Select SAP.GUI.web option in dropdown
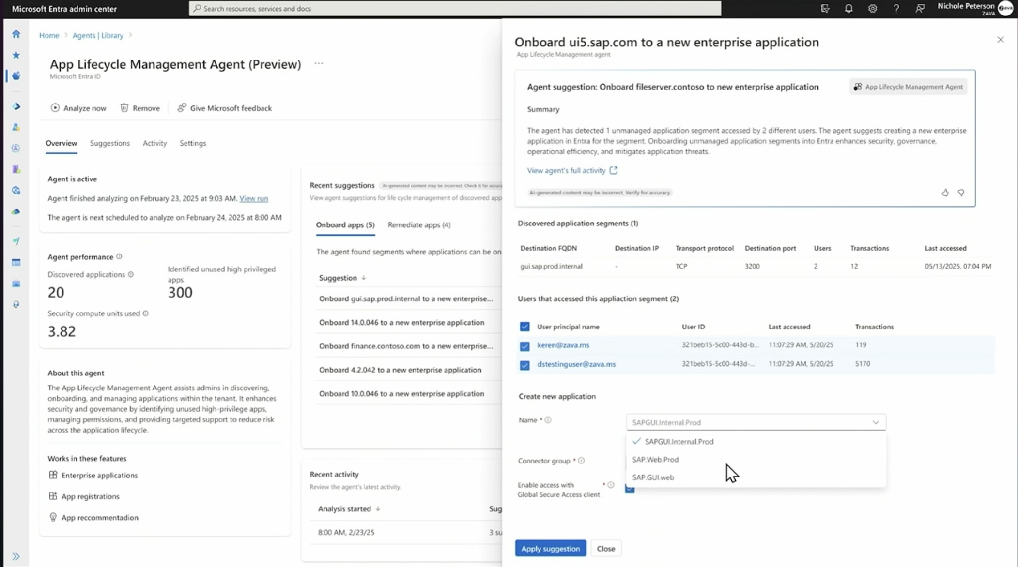1018x567 pixels. [653, 477]
